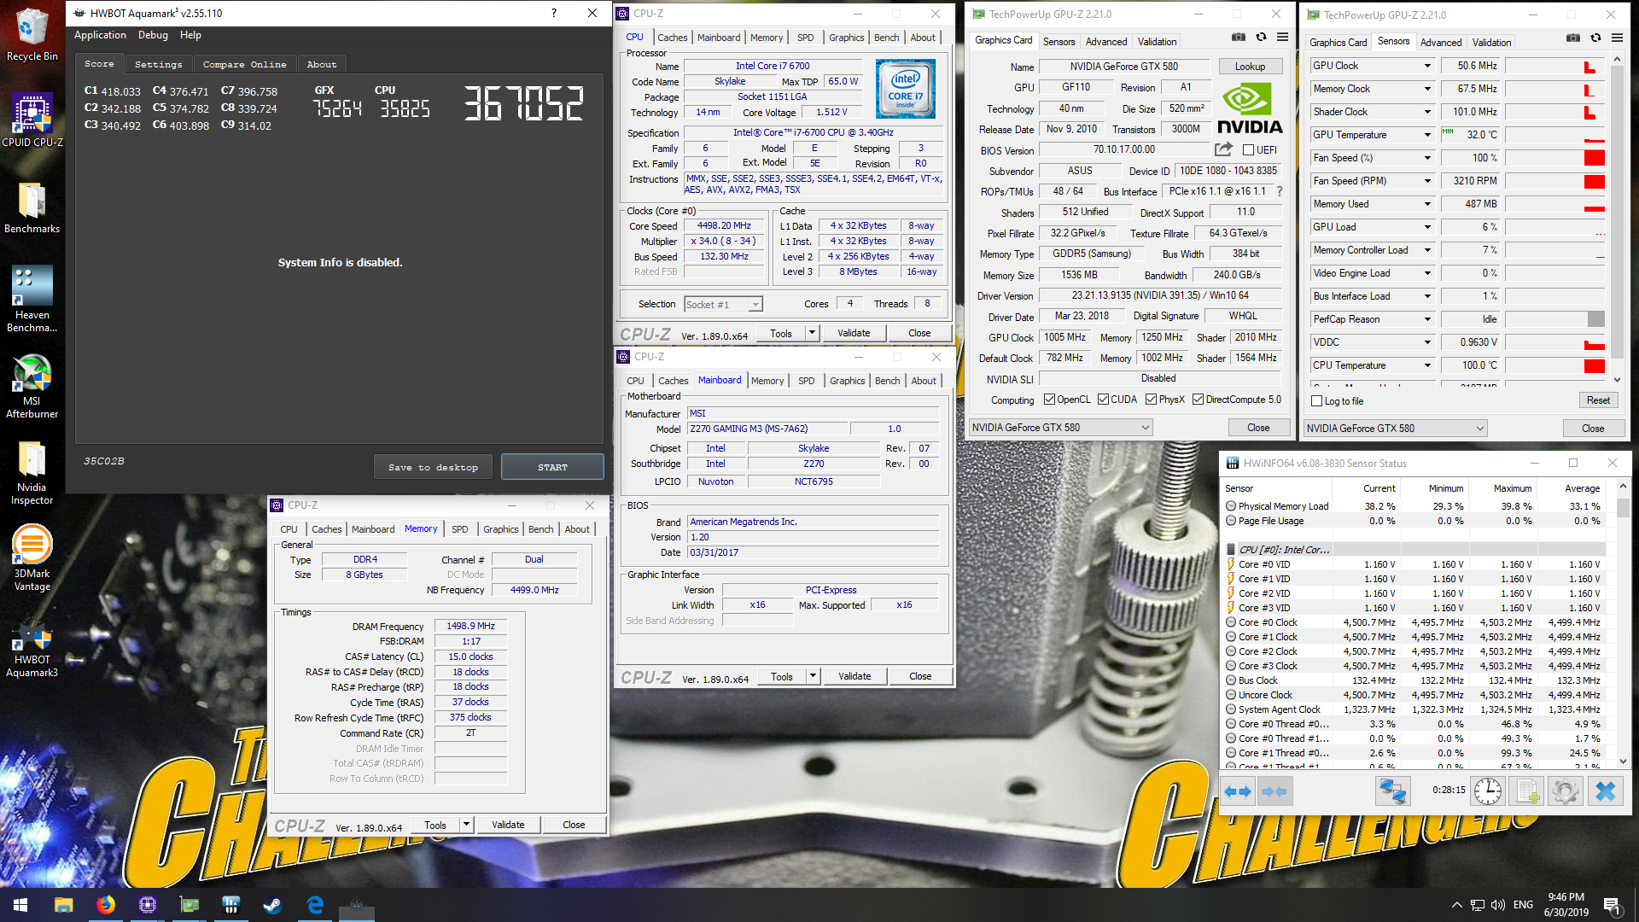Click Lookup button in GPU-Z
The height and width of the screenshot is (922, 1639).
(x=1250, y=67)
